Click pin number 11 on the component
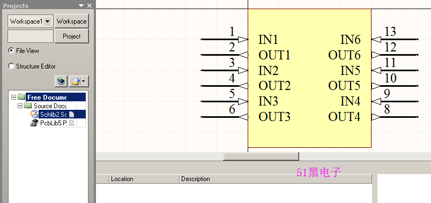This screenshot has height=203, width=431. pos(390,63)
